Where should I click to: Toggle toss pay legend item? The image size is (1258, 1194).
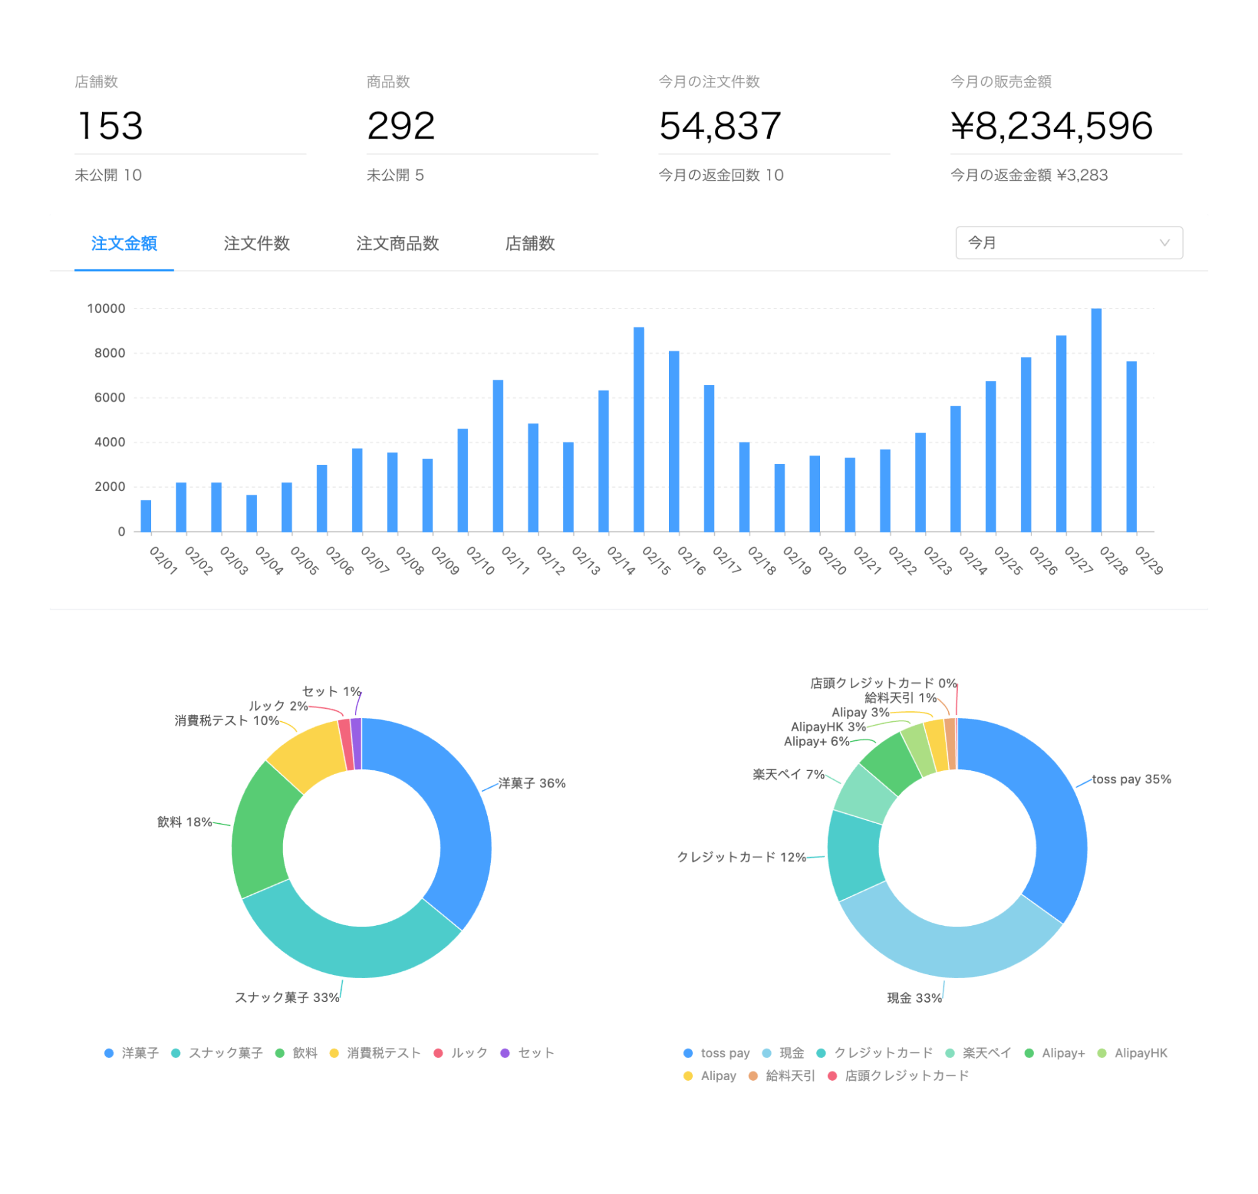[716, 1053]
